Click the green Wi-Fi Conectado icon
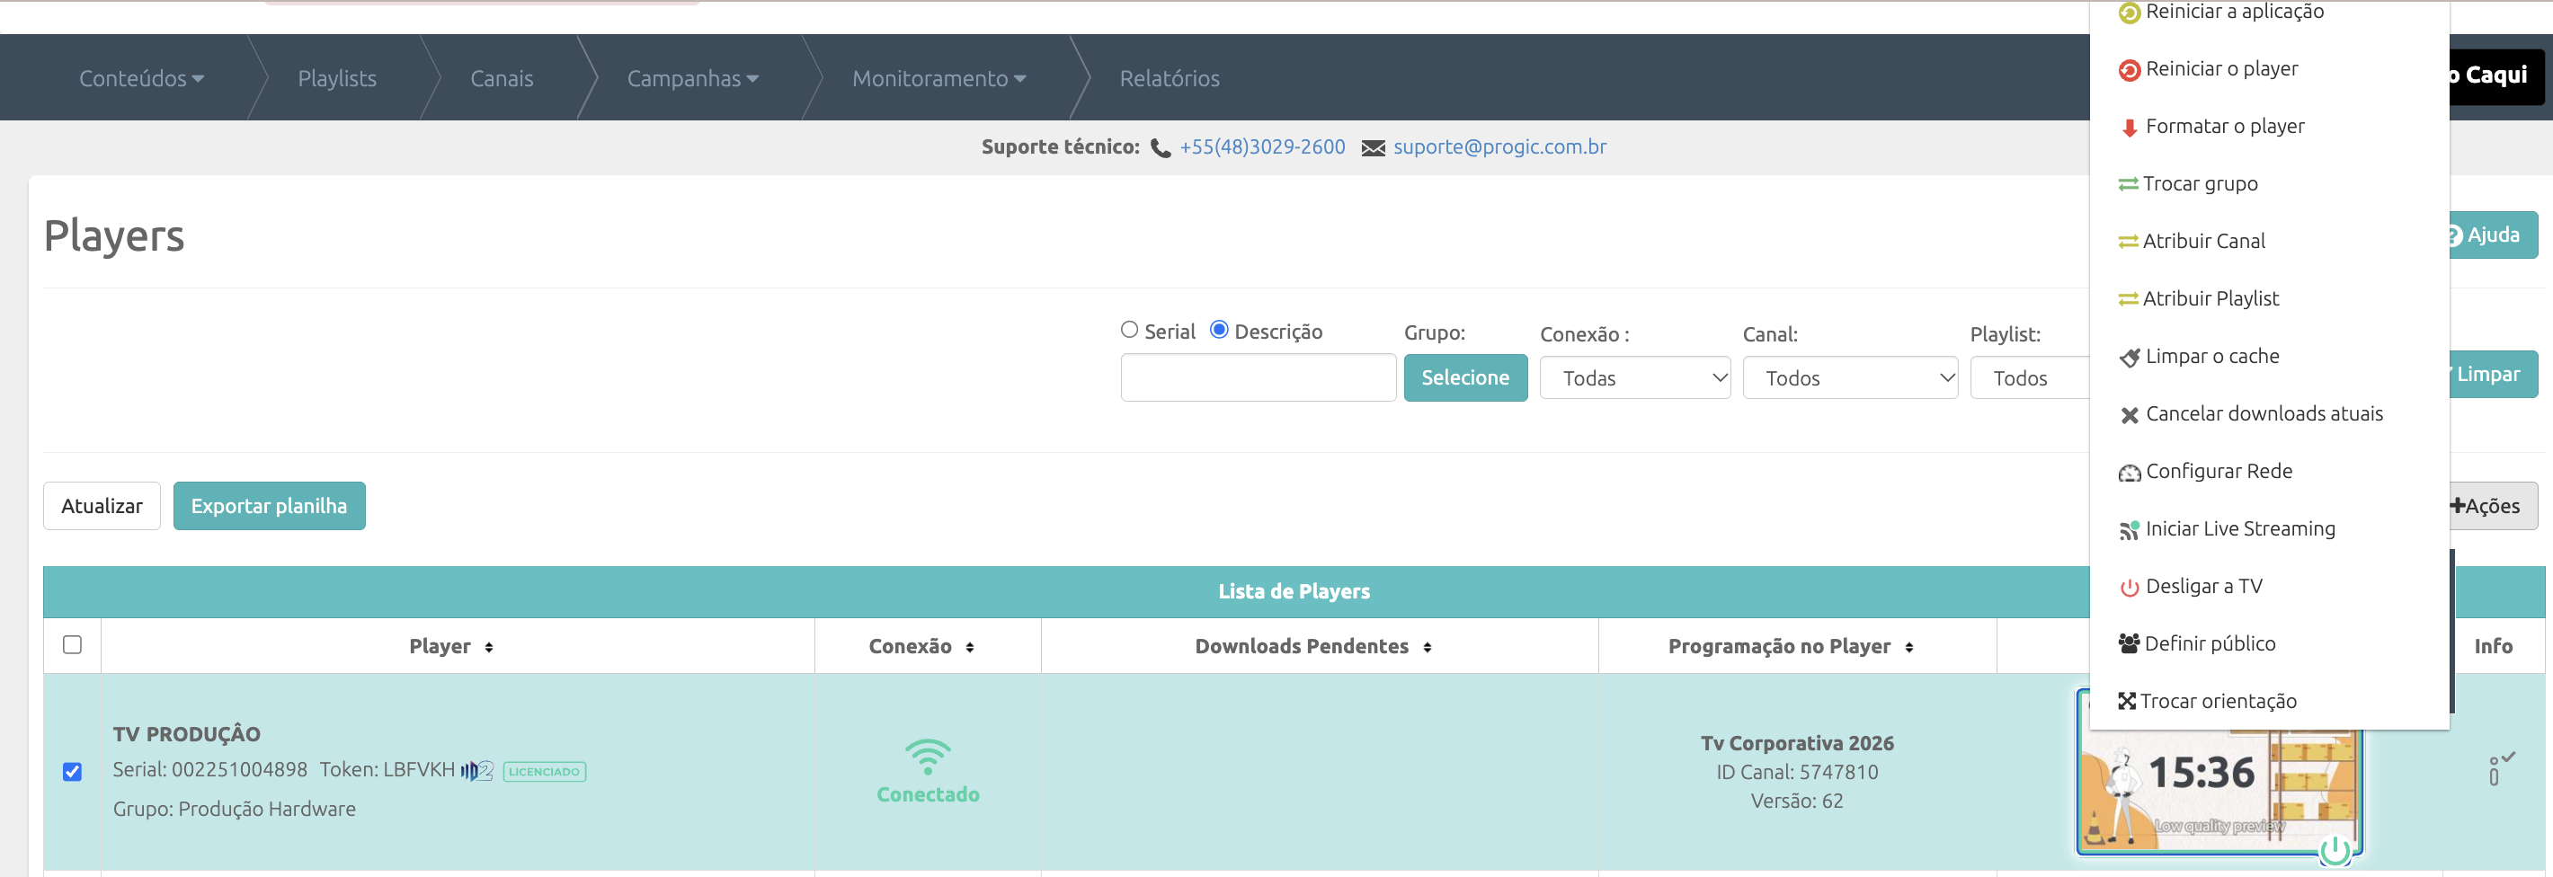The height and width of the screenshot is (877, 2553). coord(928,757)
